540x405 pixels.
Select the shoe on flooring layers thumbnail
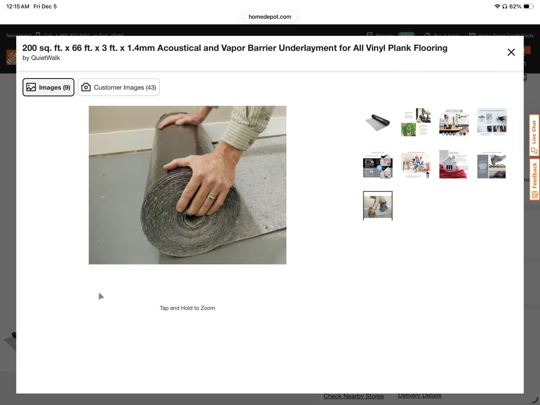(x=492, y=164)
